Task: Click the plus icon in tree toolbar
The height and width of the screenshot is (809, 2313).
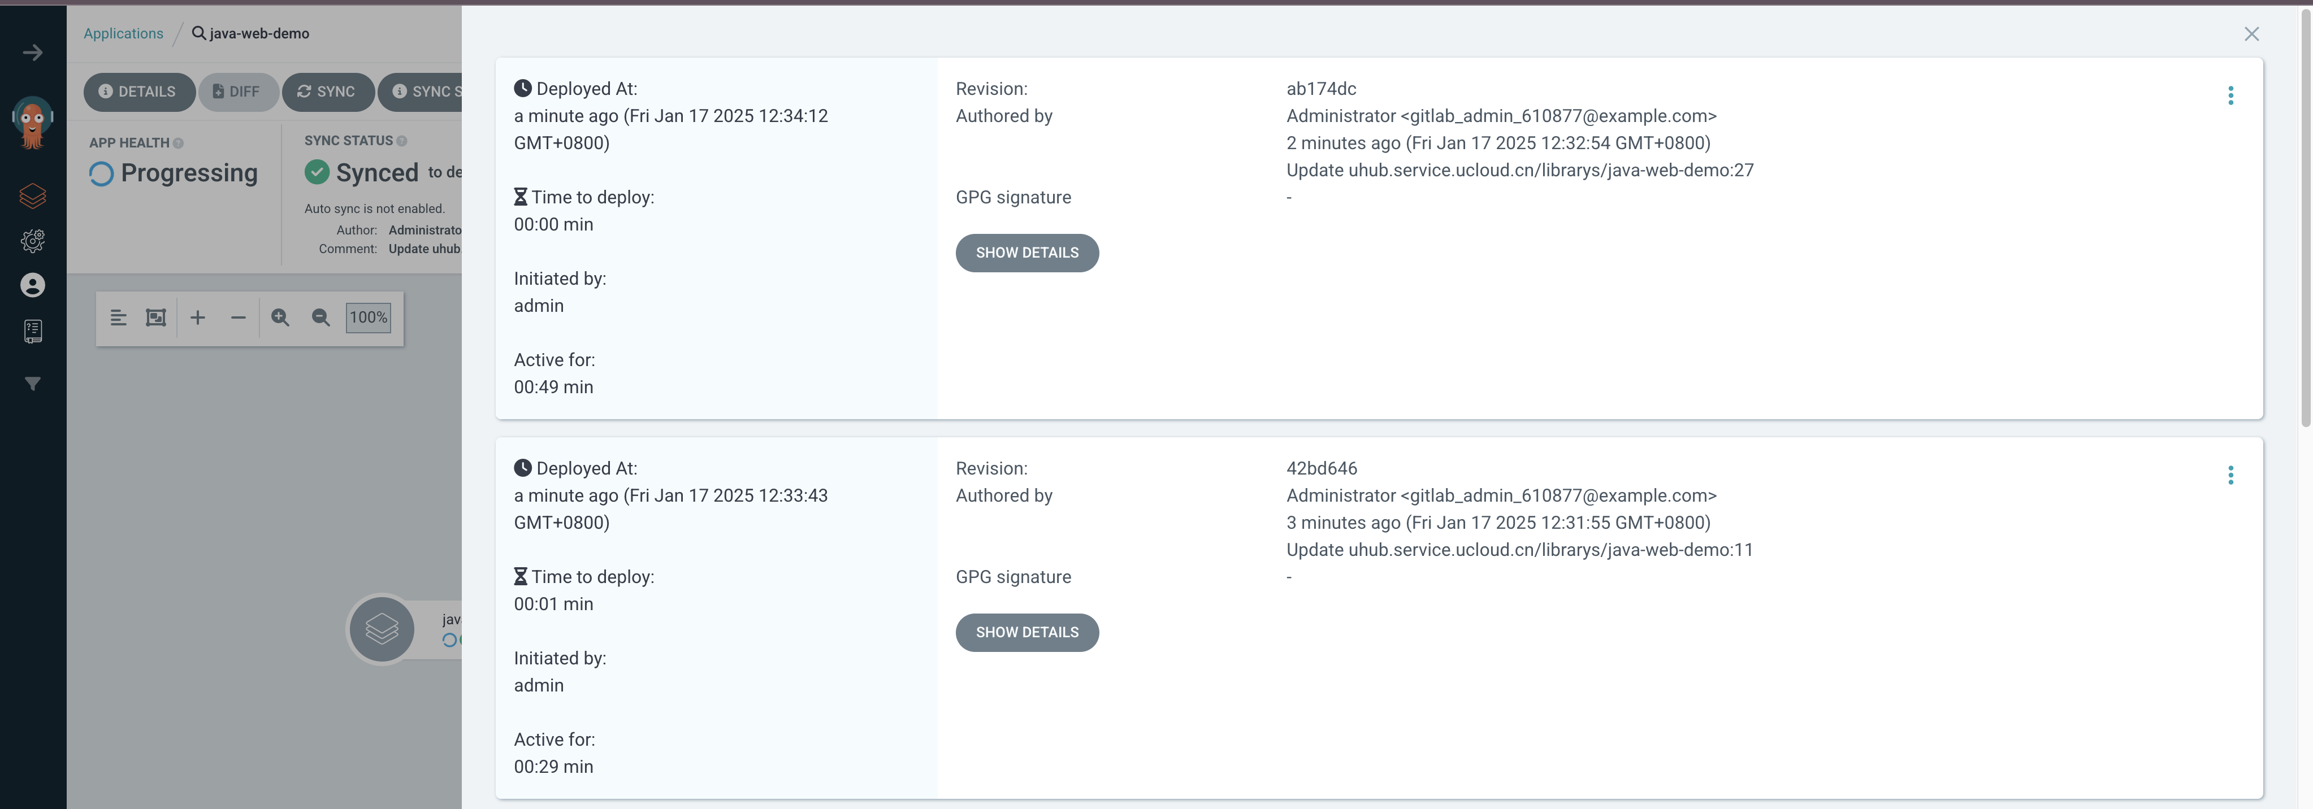Action: point(197,318)
